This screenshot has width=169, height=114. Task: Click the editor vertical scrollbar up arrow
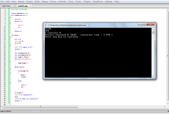pos(168,10)
